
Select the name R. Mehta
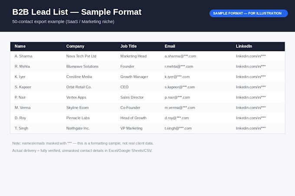coord(22,67)
